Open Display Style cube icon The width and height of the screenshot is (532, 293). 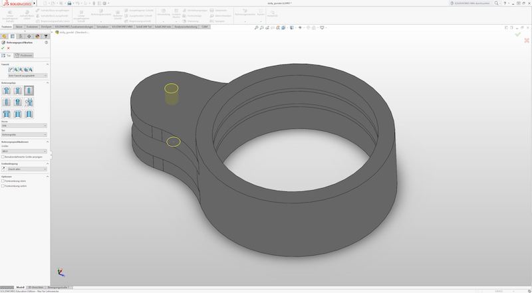[x=292, y=27]
